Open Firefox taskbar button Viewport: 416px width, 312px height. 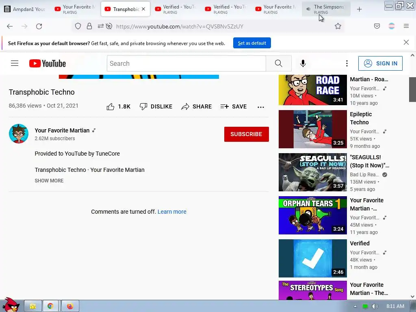70,306
